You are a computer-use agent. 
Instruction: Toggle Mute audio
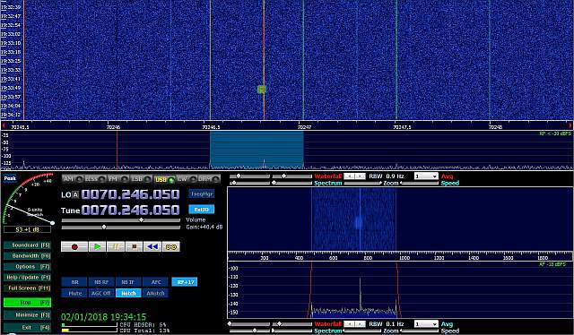tap(74, 293)
